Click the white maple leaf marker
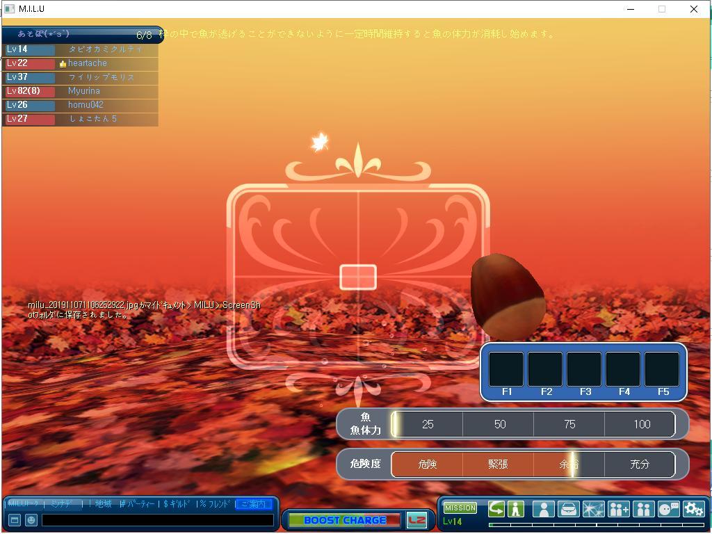 click(320, 142)
